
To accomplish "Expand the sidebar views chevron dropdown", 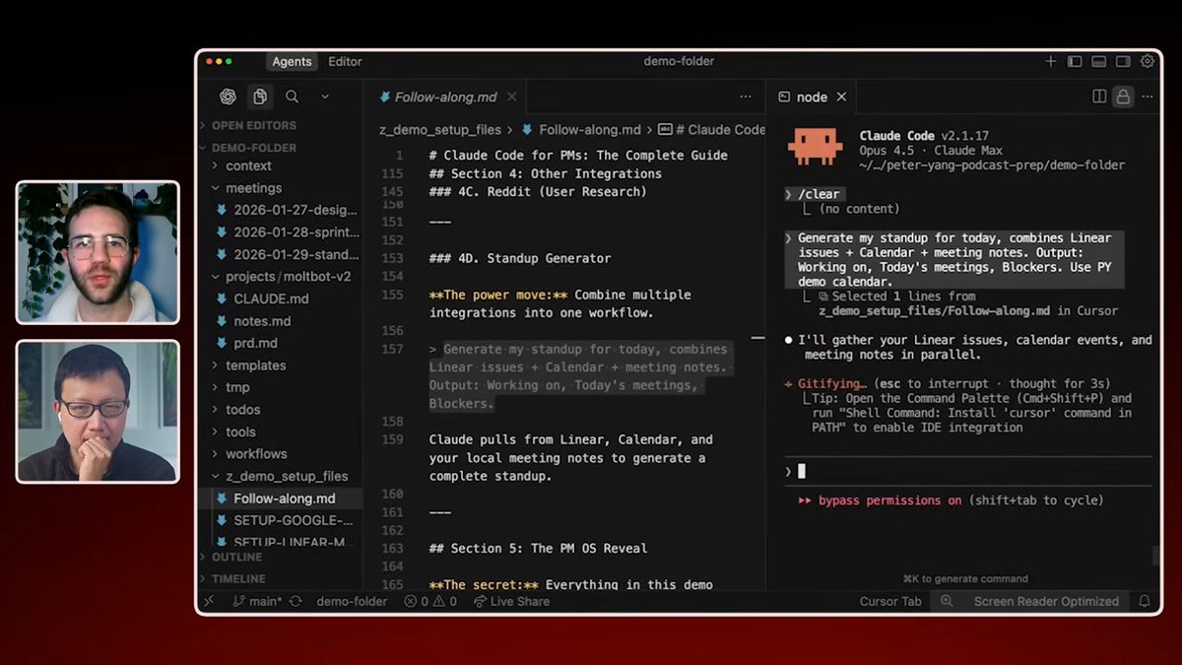I will [x=325, y=97].
